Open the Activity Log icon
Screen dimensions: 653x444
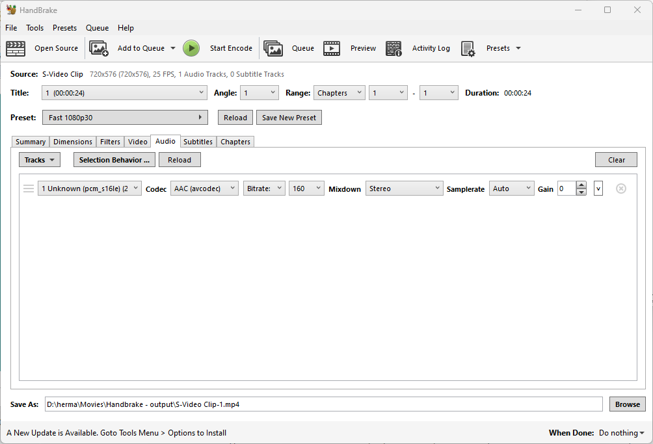point(393,48)
